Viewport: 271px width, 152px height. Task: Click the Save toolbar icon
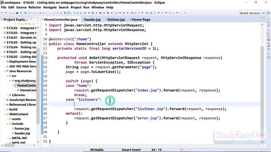[x=10, y=13]
